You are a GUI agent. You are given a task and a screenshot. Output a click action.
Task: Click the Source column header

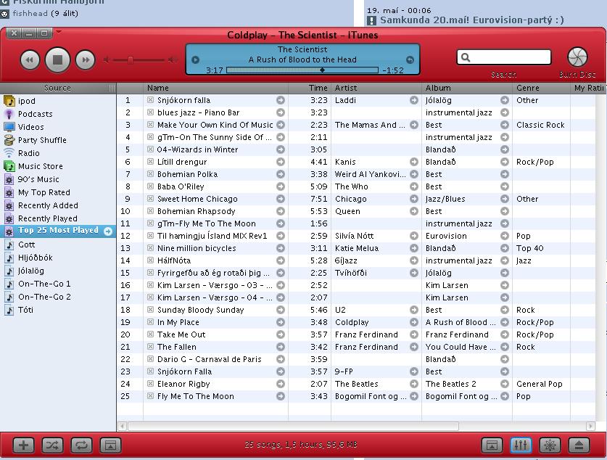pyautogui.click(x=58, y=88)
